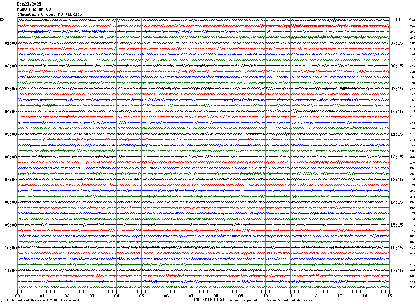
Task: Select the station code MGMO HHZ NM 00
Action: coord(34,9)
